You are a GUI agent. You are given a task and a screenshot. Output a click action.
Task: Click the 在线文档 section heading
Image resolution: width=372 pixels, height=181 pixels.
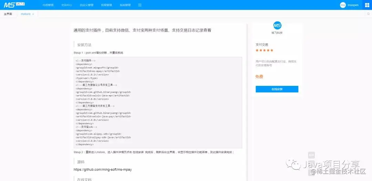click(84, 179)
